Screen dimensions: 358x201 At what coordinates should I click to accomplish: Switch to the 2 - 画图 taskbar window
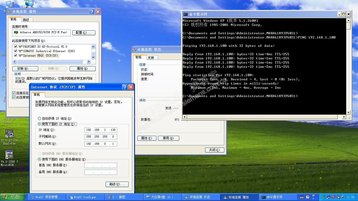(x=124, y=197)
